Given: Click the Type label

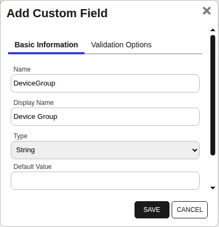Looking at the screenshot, I should click(20, 136).
